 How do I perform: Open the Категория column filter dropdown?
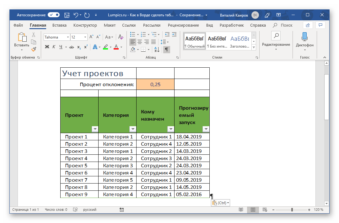133,129
